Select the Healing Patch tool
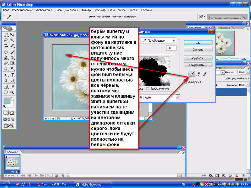 point(6,52)
